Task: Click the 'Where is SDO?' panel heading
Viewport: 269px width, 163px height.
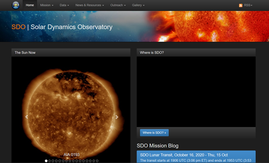Action: 152,53
